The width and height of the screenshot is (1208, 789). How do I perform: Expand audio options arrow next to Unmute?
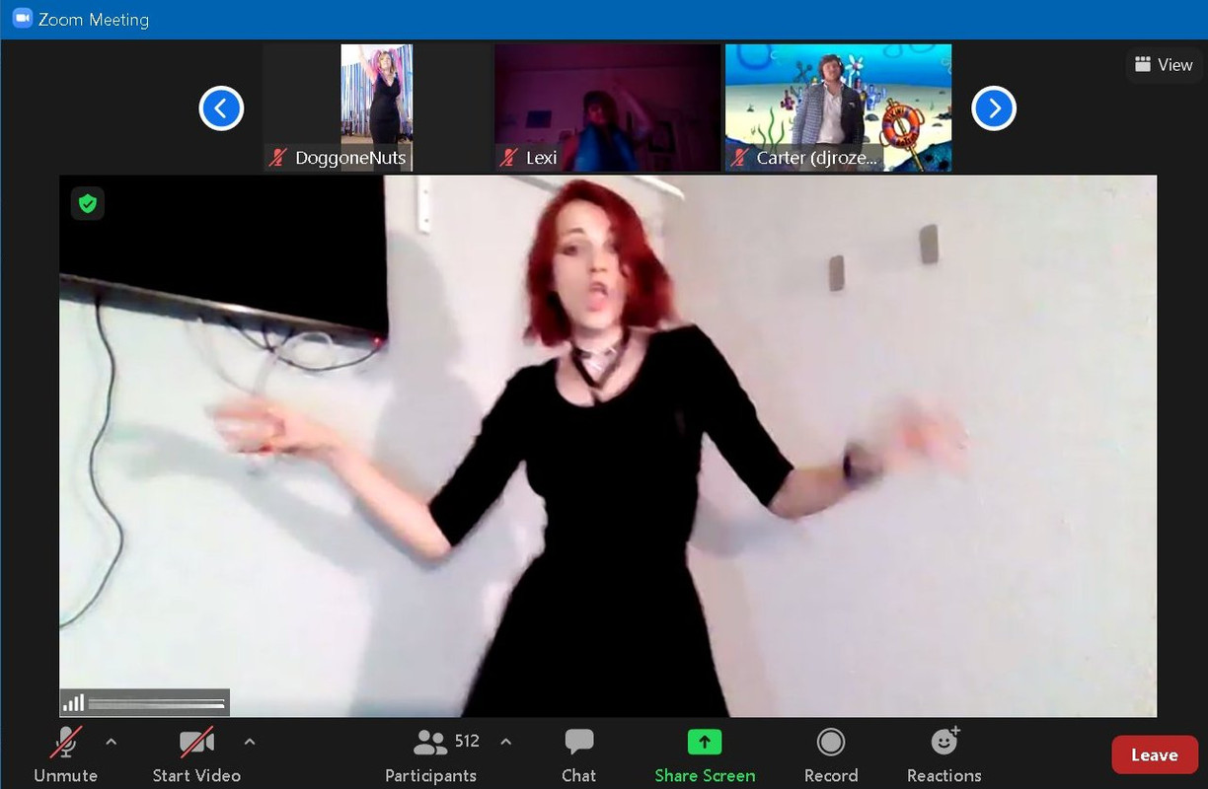point(111,742)
